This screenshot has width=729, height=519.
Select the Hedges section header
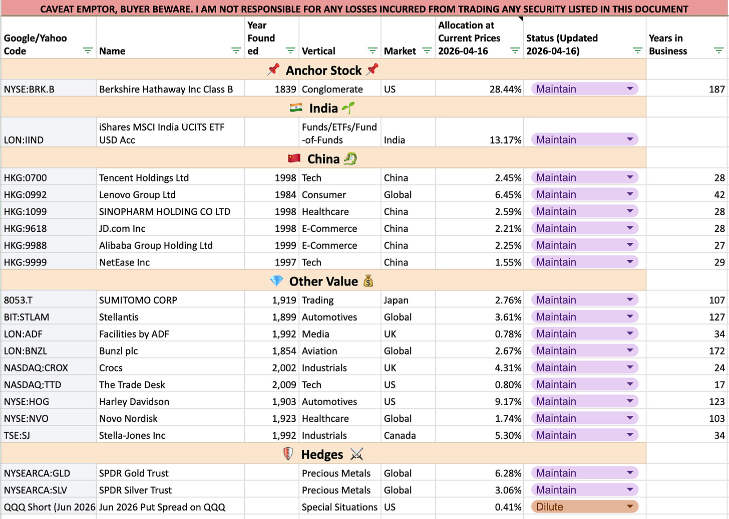coord(323,454)
